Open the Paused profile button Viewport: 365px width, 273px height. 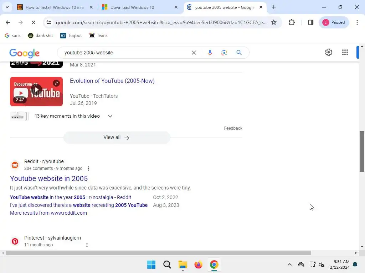click(x=334, y=22)
